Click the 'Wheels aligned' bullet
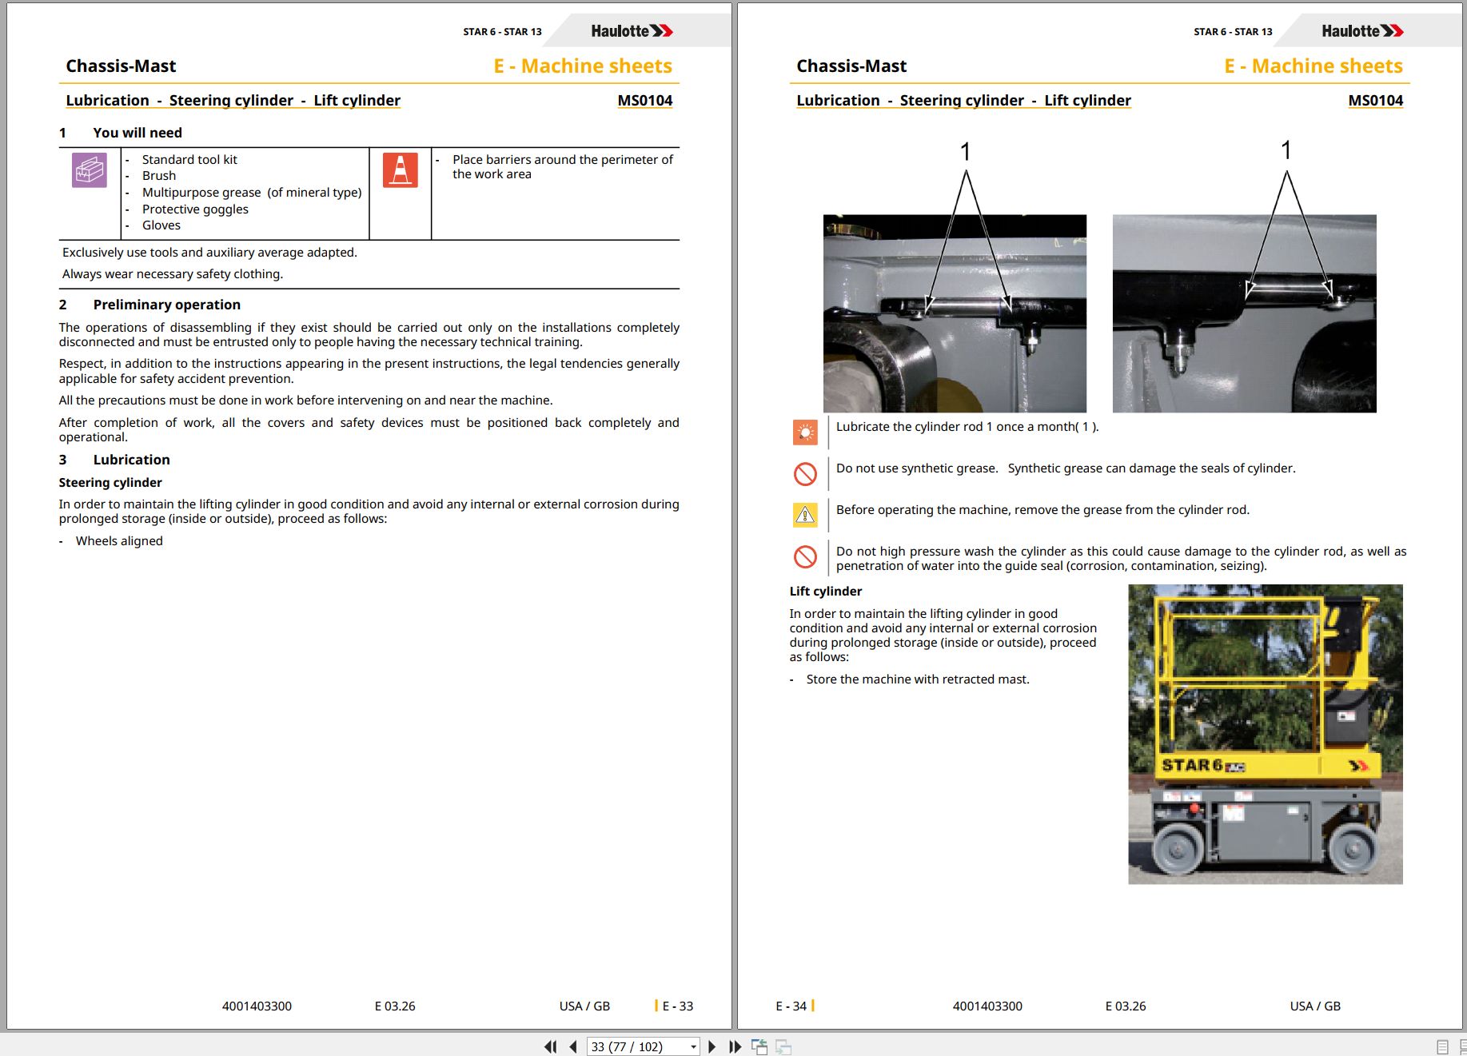 click(119, 541)
